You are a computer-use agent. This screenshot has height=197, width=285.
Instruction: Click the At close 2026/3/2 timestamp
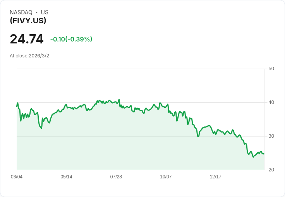(29, 56)
